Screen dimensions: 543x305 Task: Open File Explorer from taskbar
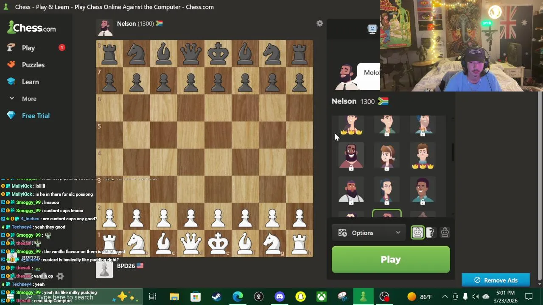coord(174,297)
